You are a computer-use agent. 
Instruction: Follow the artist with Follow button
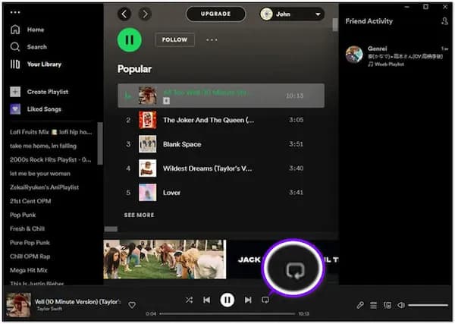click(x=174, y=39)
